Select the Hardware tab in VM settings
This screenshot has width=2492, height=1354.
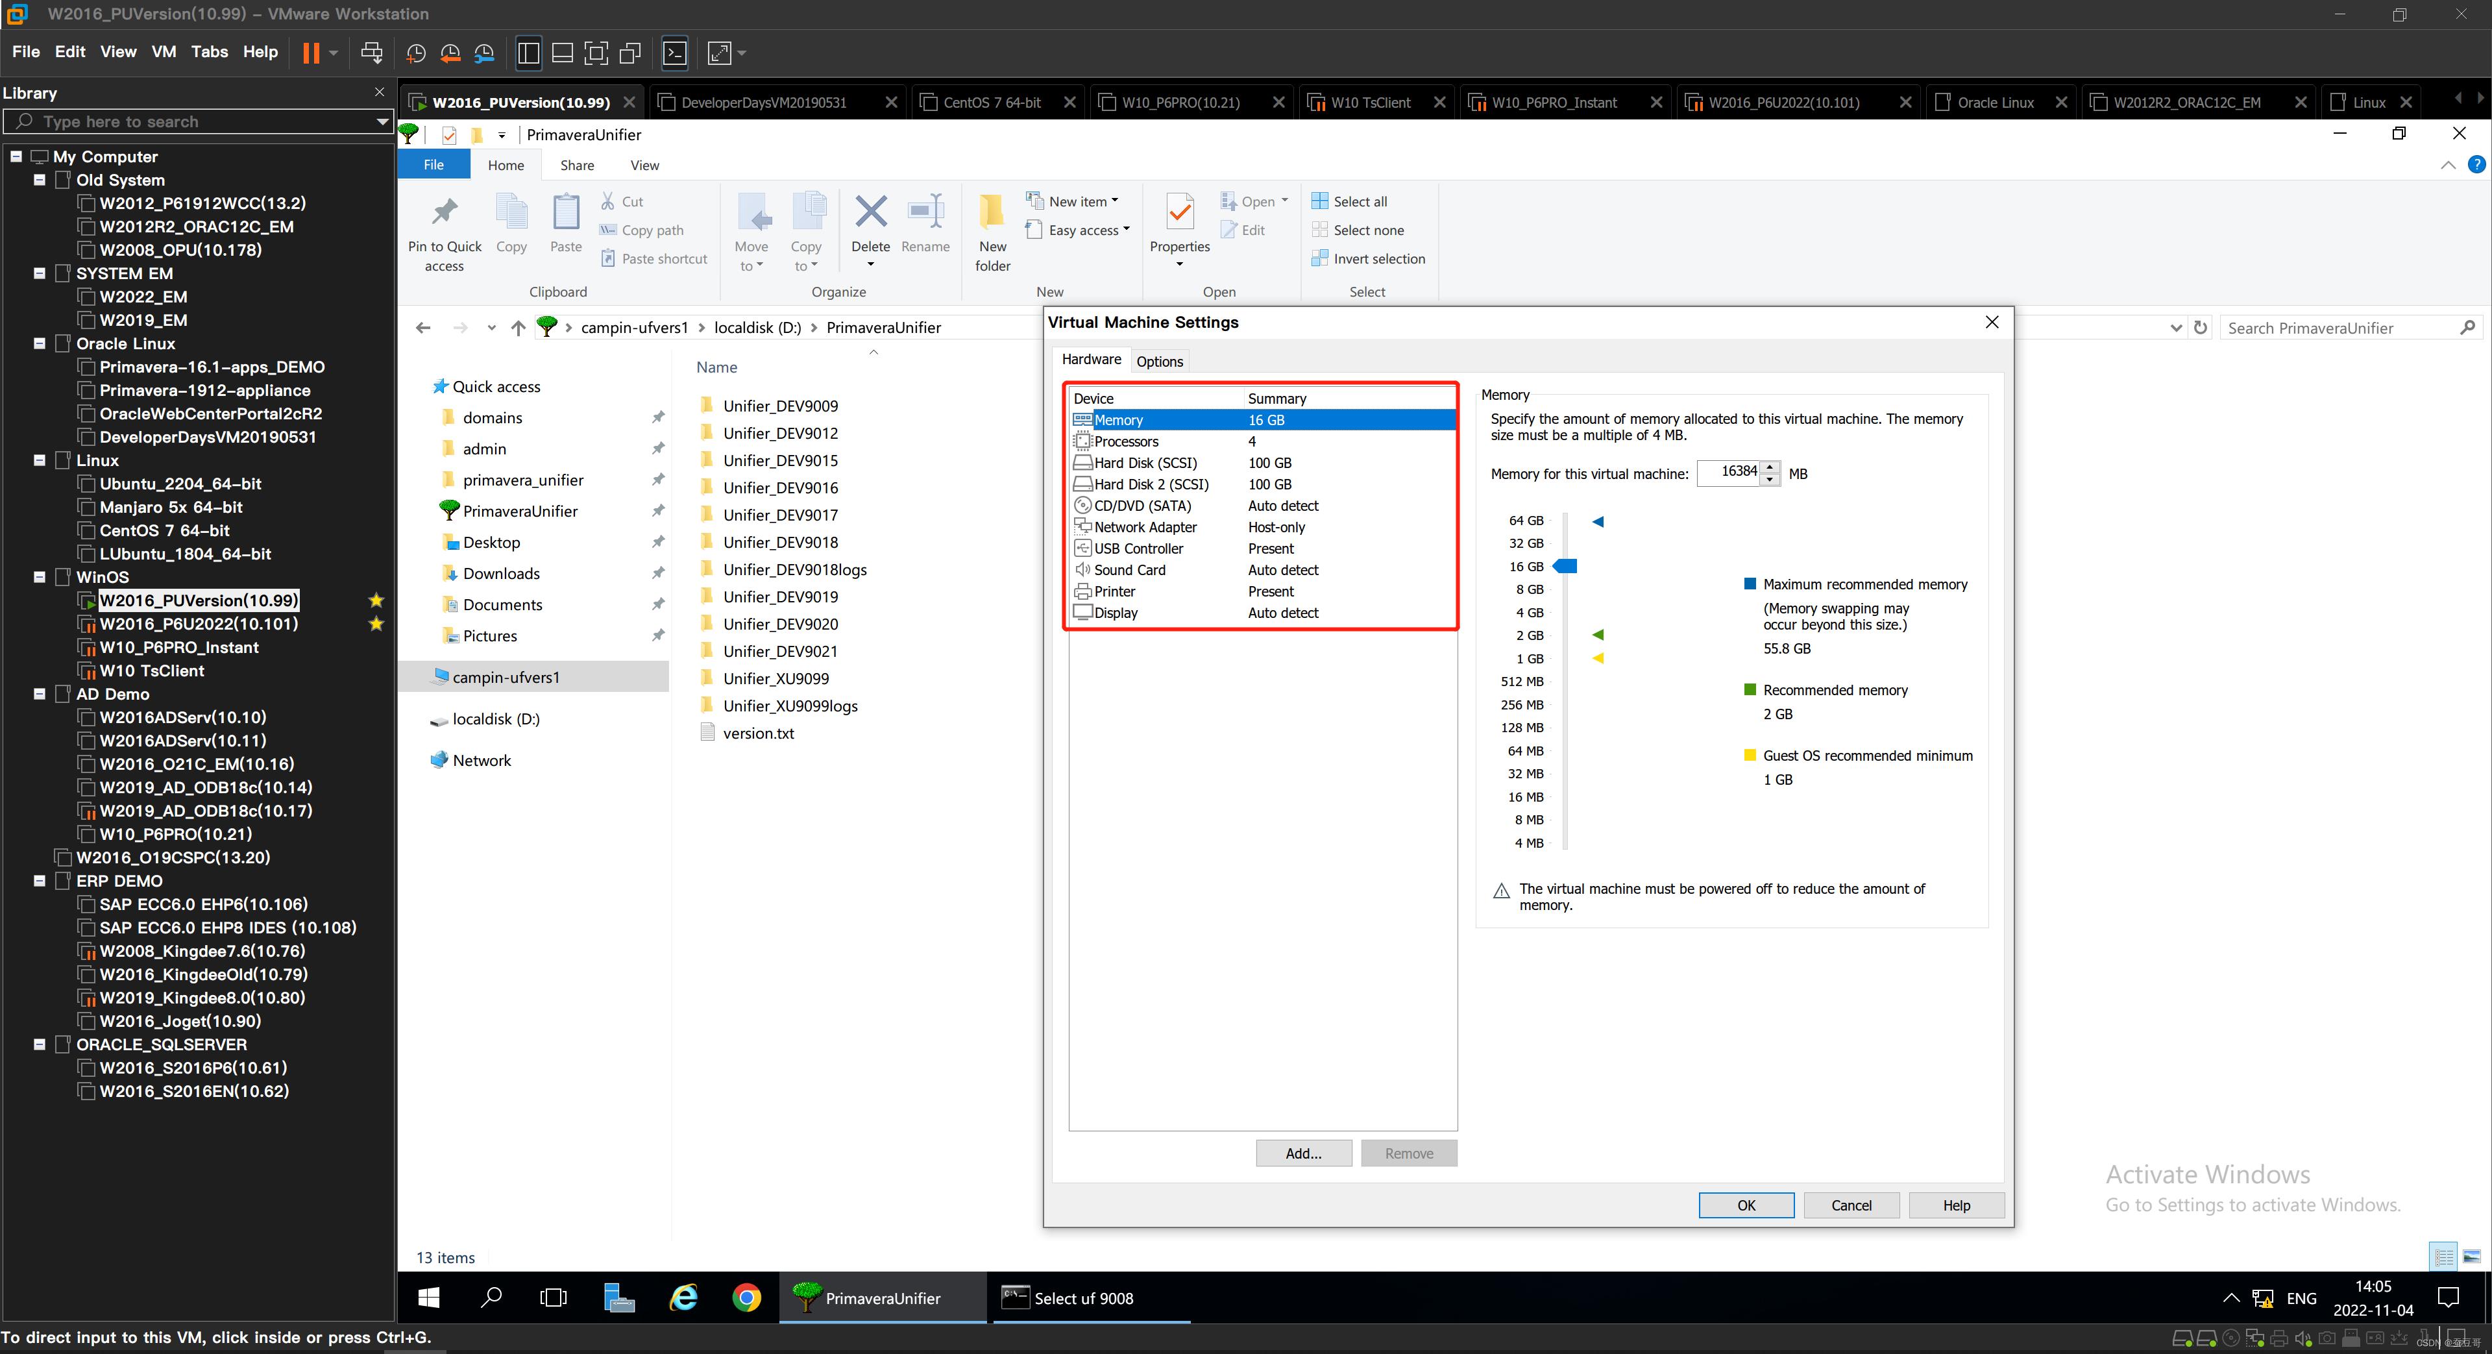[1092, 360]
